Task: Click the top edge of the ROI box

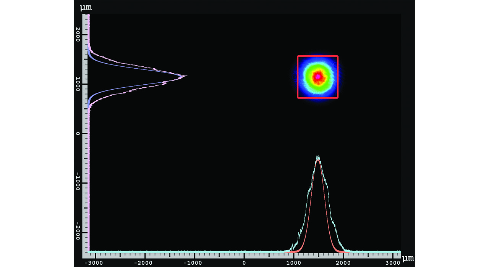Action: tap(317, 56)
